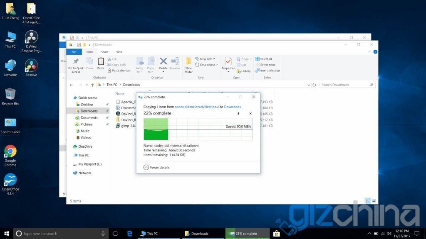Open the File ribbon tab
Image resolution: width=426 pixels, height=239 pixels.
pos(74,52)
